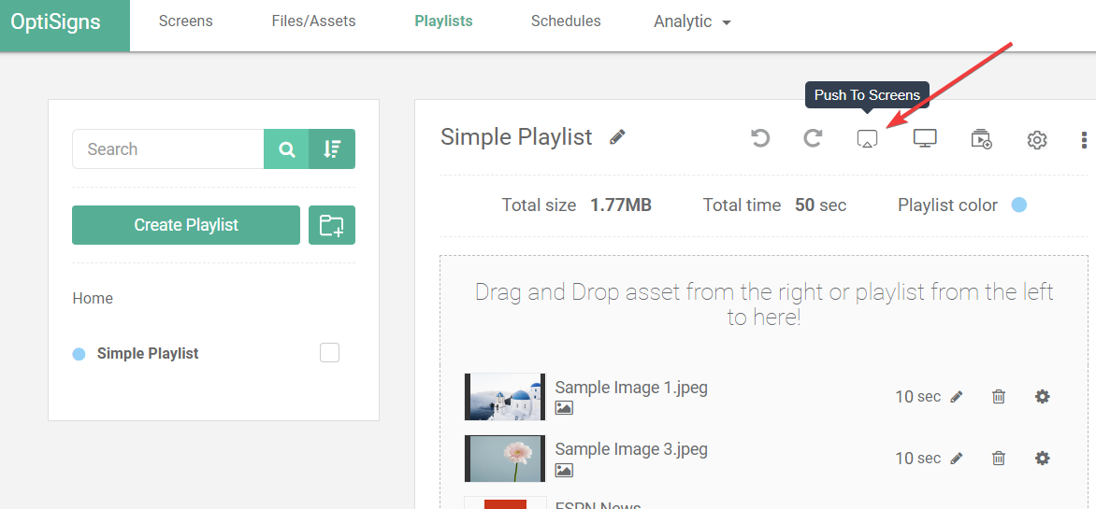
Task: Open the Analytic dropdown menu
Action: click(692, 21)
